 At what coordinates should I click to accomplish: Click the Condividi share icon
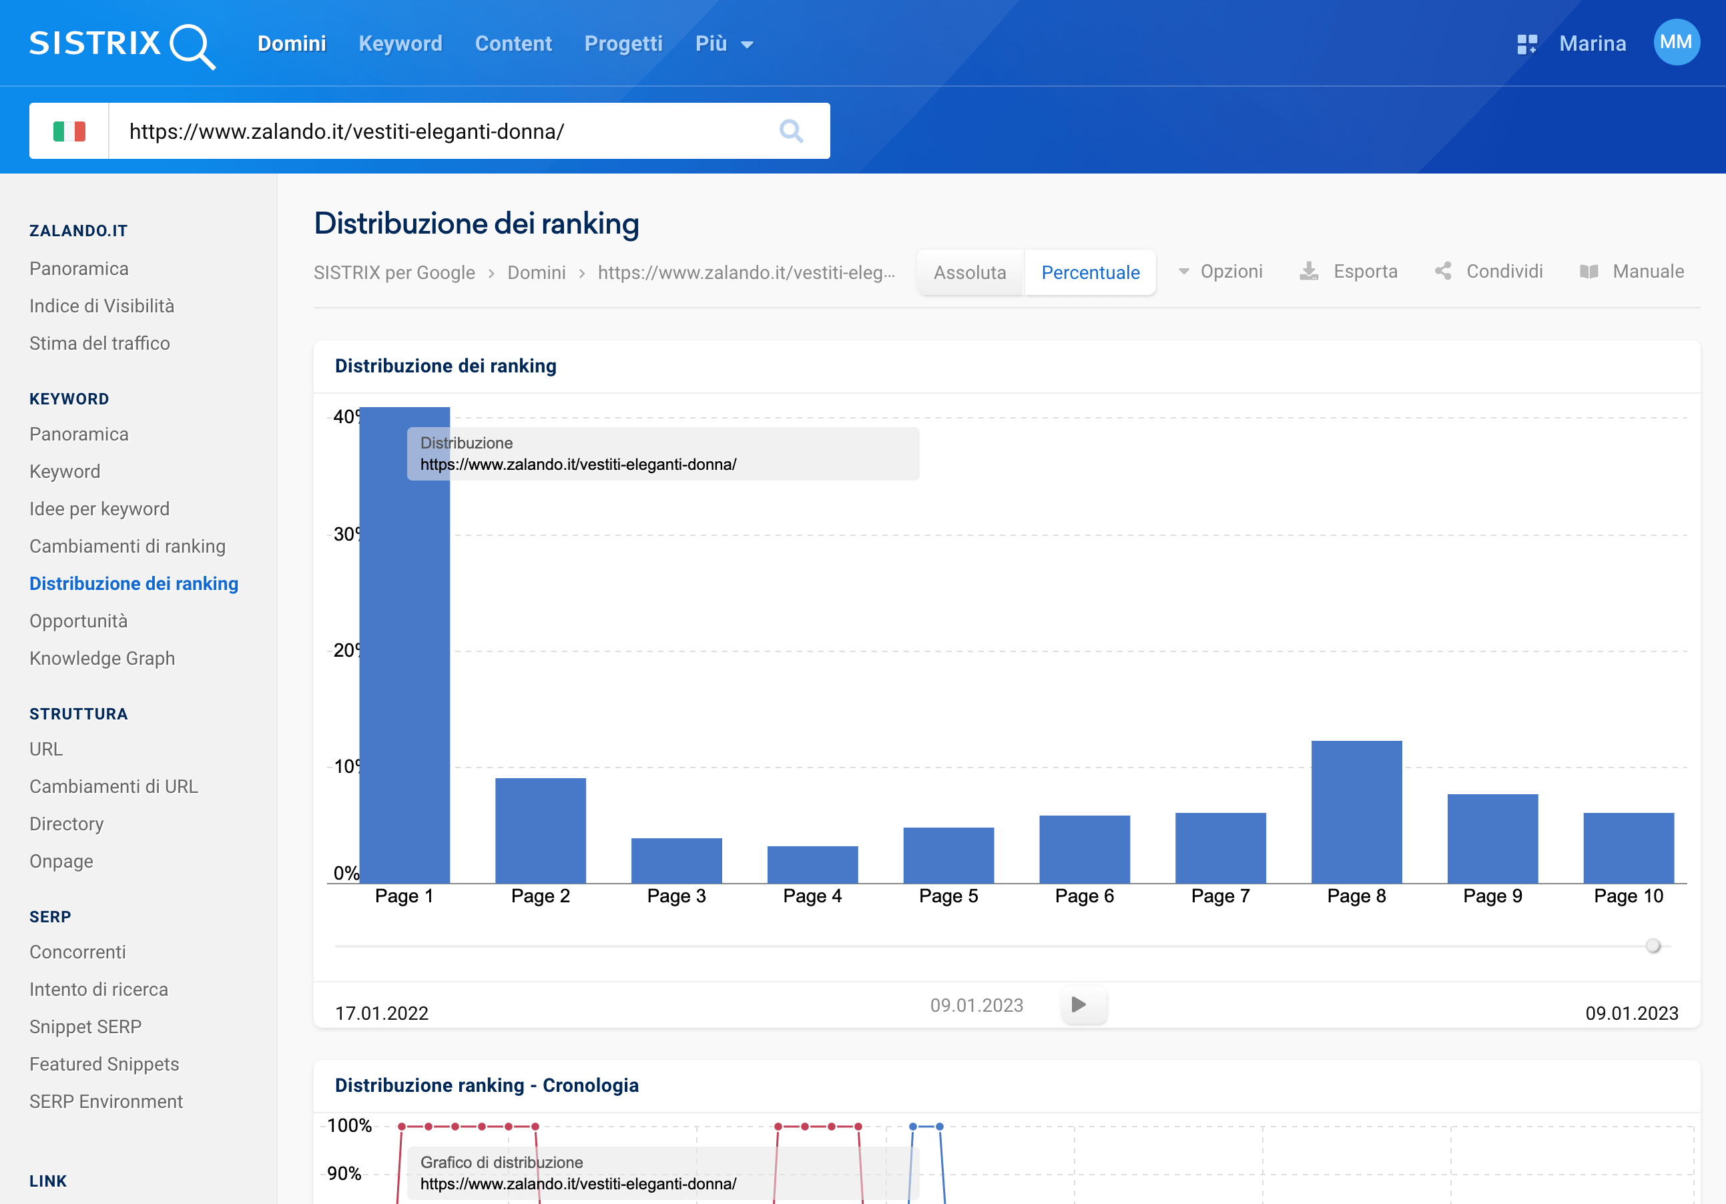[x=1443, y=273]
